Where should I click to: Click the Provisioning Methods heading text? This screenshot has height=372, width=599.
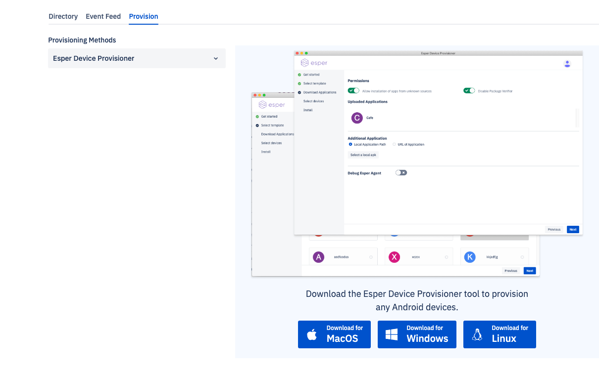point(82,40)
